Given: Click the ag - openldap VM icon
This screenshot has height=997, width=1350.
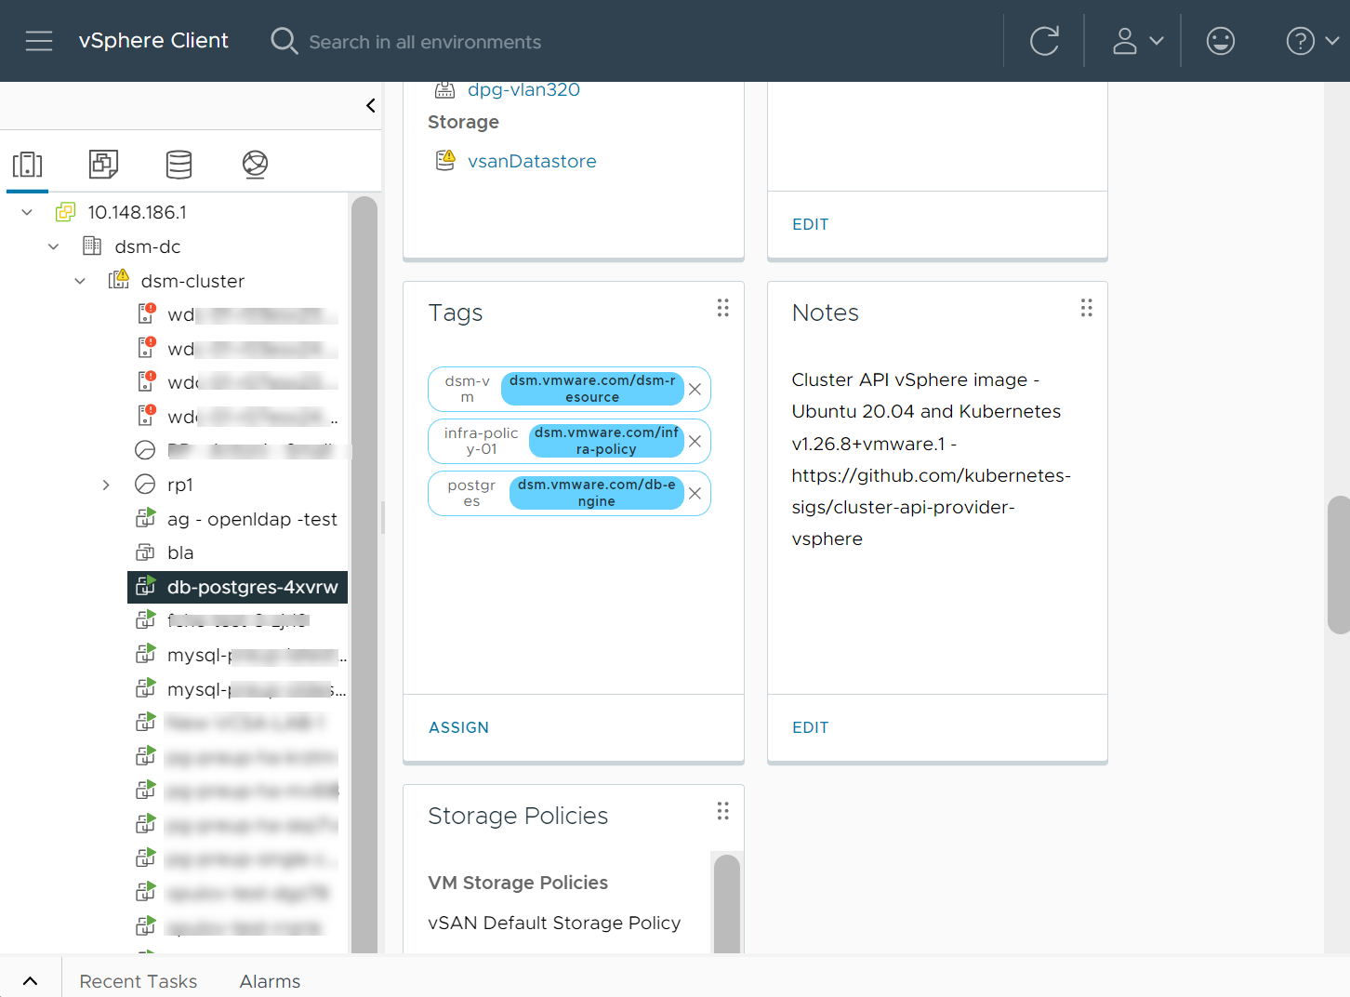Looking at the screenshot, I should 146,518.
